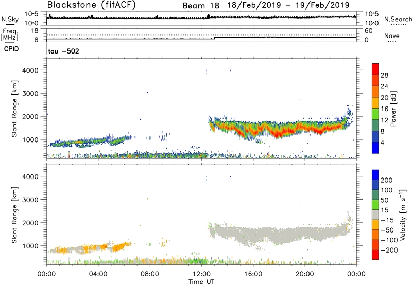Click the 4 tick on power colorbar

(383, 142)
